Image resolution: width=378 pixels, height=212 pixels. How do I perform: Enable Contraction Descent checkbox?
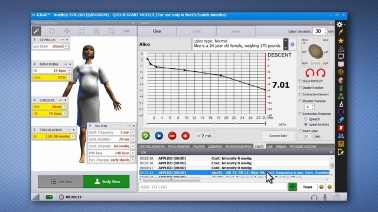[x=301, y=94]
